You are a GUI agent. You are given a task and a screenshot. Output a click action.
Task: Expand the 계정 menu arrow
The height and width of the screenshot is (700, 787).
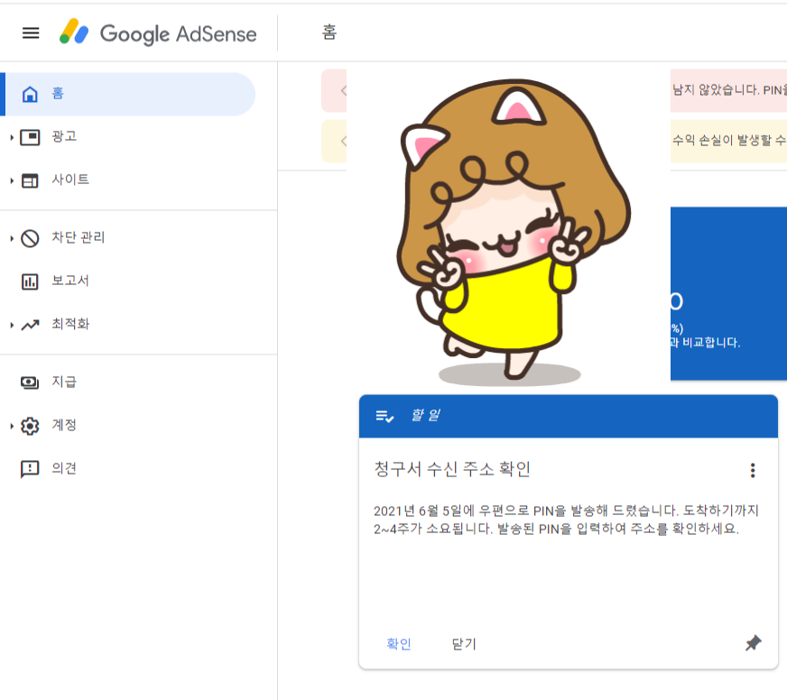12,426
